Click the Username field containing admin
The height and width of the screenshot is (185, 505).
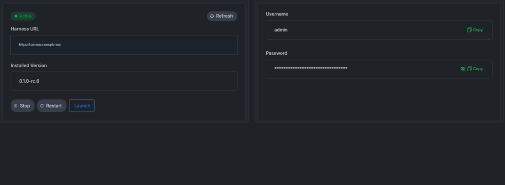[379, 30]
